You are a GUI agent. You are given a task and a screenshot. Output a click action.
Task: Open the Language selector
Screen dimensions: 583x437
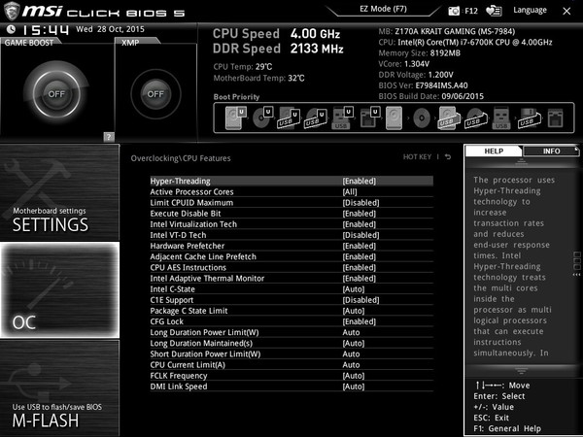click(530, 10)
